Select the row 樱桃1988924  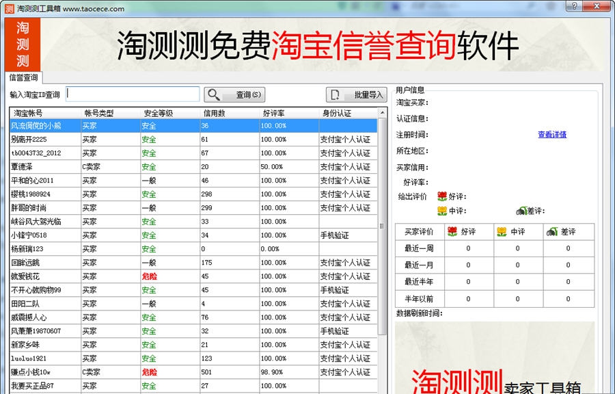pos(193,194)
